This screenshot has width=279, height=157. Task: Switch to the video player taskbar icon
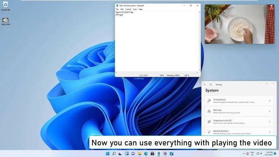(171, 154)
